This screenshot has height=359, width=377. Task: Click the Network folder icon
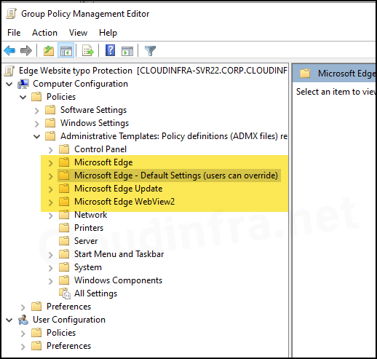pyautogui.click(x=64, y=215)
